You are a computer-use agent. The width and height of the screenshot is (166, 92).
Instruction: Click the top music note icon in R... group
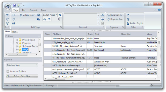point(7,15)
